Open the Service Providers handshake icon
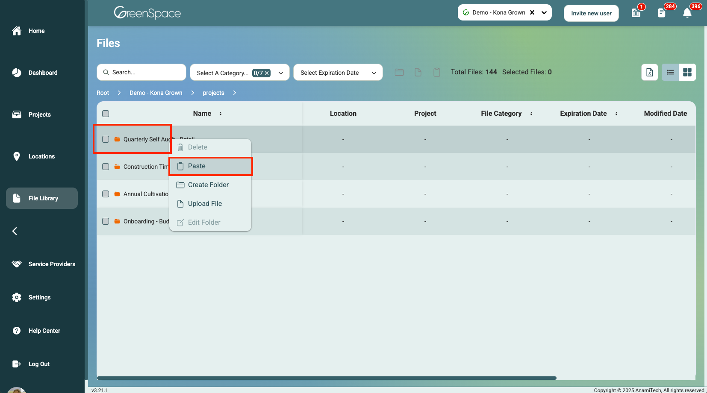 [x=17, y=264]
